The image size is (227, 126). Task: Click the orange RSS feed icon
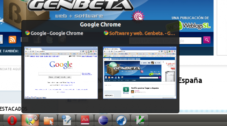(x=13, y=39)
